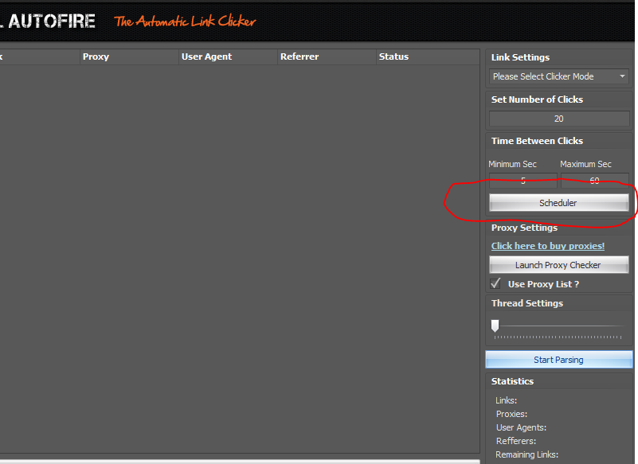638x464 pixels.
Task: Open the Please Select Clicker Mode dropdown
Action: [x=558, y=76]
